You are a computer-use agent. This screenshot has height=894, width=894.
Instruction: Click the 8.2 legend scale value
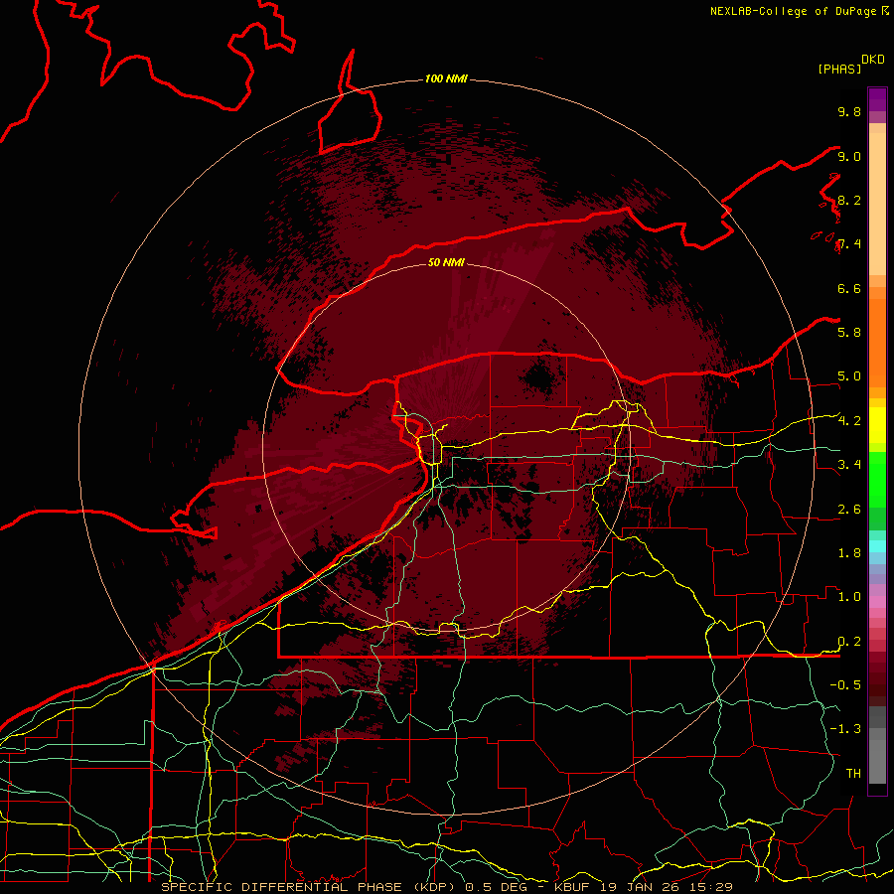point(849,200)
